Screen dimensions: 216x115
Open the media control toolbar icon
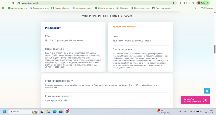[x=193, y=3]
